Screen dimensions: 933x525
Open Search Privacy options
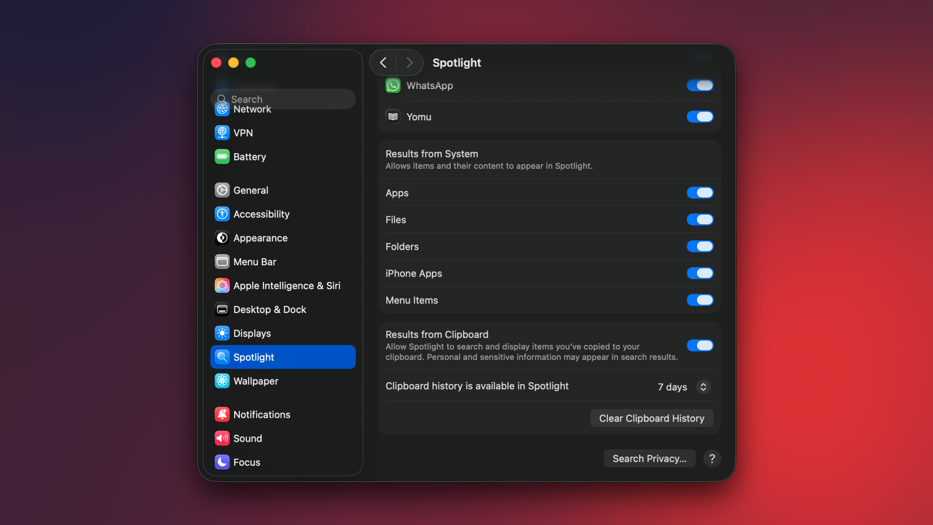click(649, 458)
